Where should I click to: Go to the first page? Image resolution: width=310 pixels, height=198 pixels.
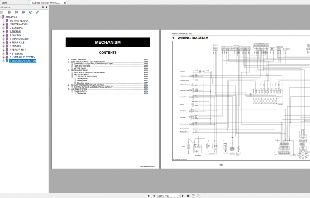click(149, 196)
